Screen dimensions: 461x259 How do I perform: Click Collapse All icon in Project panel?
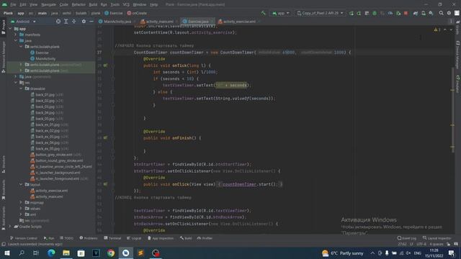pos(73,22)
